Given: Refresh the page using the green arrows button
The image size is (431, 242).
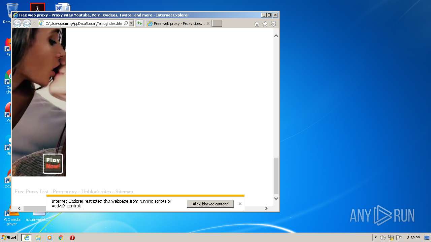Looking at the screenshot, I should pos(140,24).
